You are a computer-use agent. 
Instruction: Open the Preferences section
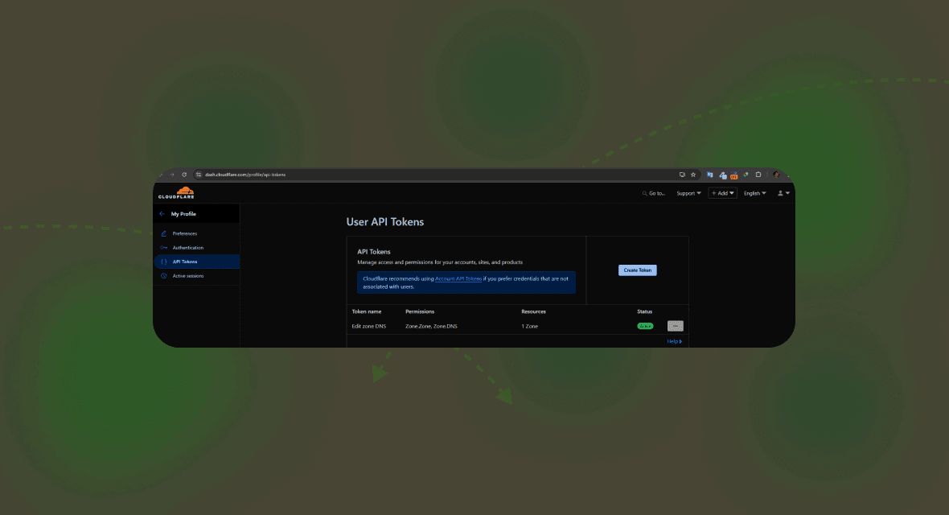185,233
